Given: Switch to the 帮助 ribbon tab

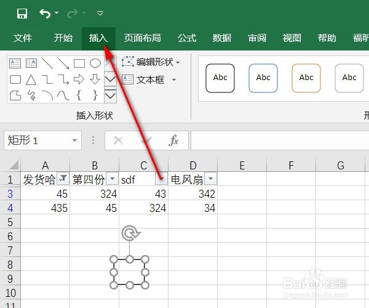Looking at the screenshot, I should click(327, 38).
